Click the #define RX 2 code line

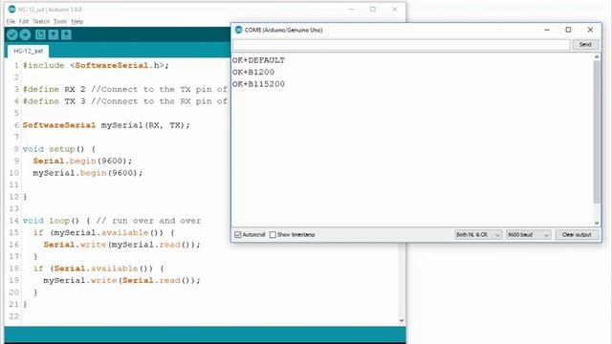pyautogui.click(x=125, y=89)
